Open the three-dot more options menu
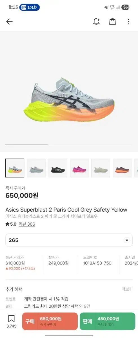 [128, 22]
